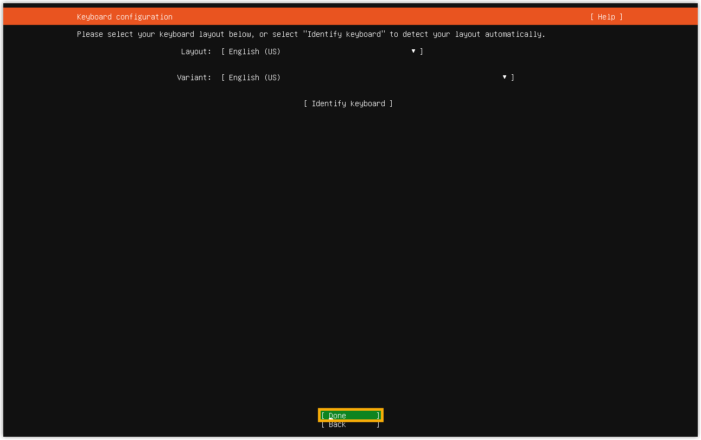Click the closing bracket of Layout field
The height and width of the screenshot is (440, 701).
pos(422,51)
